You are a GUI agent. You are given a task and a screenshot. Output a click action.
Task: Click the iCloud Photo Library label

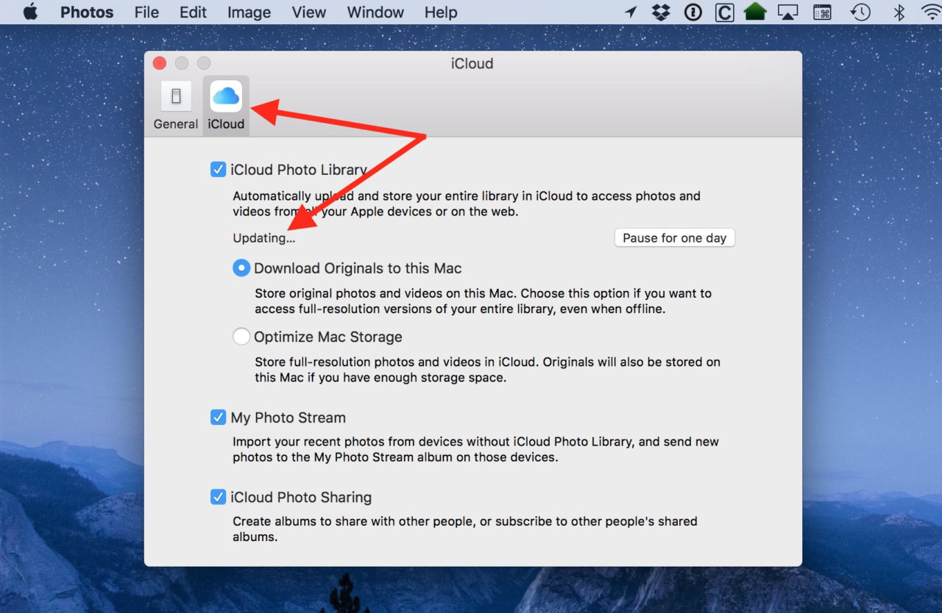[299, 170]
